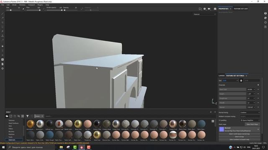Open the File menu
The image size is (268, 150).
click(3, 5)
